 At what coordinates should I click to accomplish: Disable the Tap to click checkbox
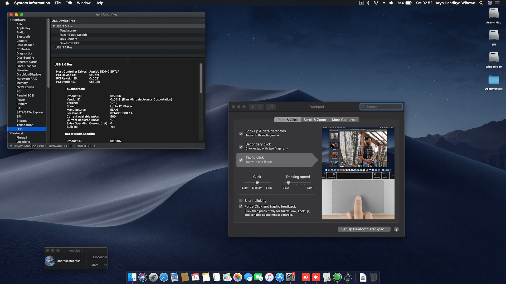241,160
